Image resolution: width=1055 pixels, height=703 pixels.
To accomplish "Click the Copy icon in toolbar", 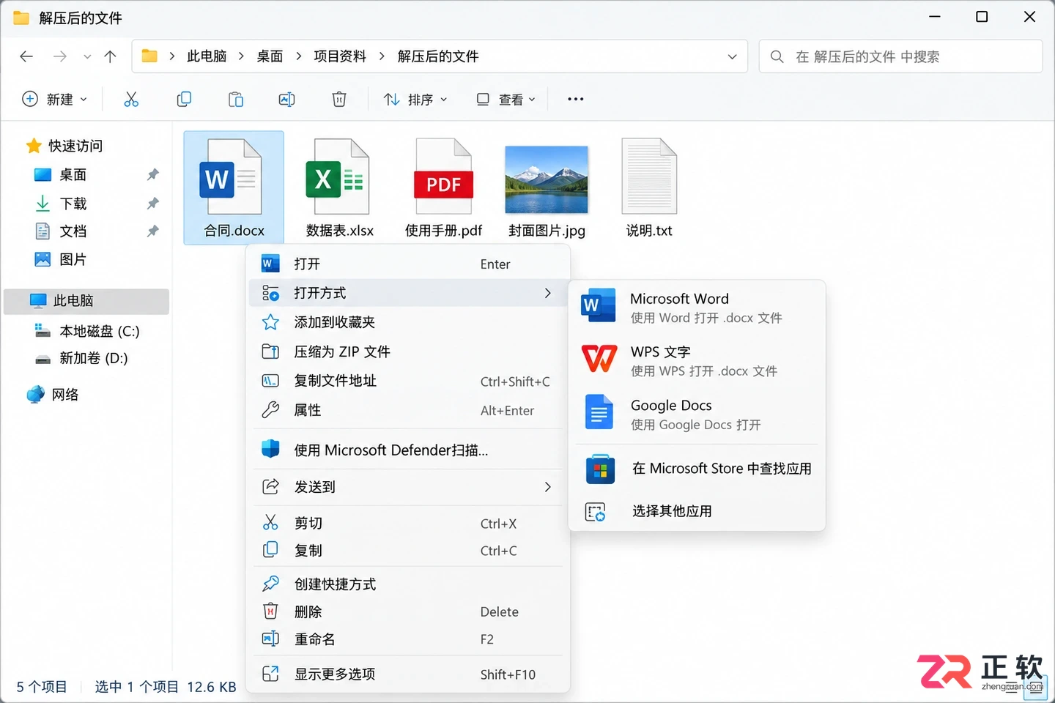I will [x=184, y=100].
